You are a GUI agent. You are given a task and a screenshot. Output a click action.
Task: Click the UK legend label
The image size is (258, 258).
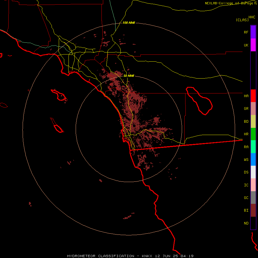click(x=246, y=45)
